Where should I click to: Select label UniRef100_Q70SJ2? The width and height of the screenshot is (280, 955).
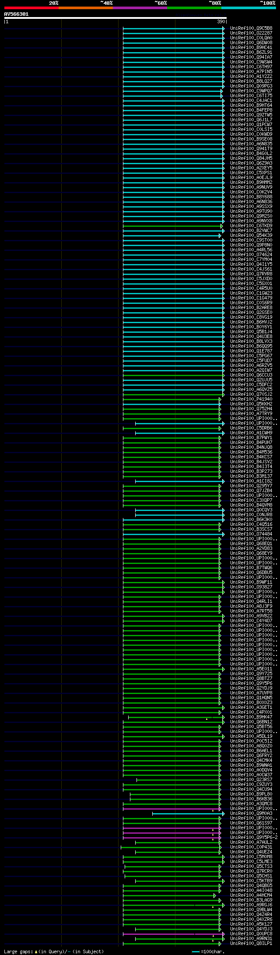[251, 394]
